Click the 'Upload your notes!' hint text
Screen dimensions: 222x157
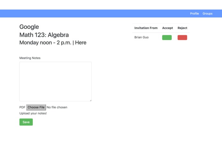click(33, 113)
